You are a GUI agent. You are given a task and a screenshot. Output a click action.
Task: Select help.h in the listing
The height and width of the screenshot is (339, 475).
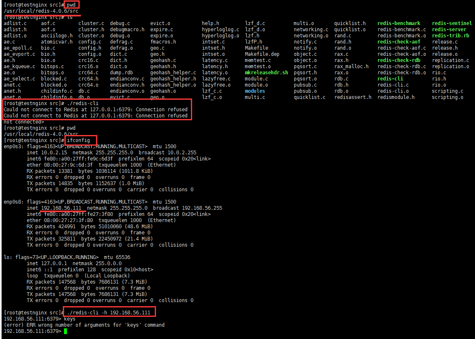[211, 23]
